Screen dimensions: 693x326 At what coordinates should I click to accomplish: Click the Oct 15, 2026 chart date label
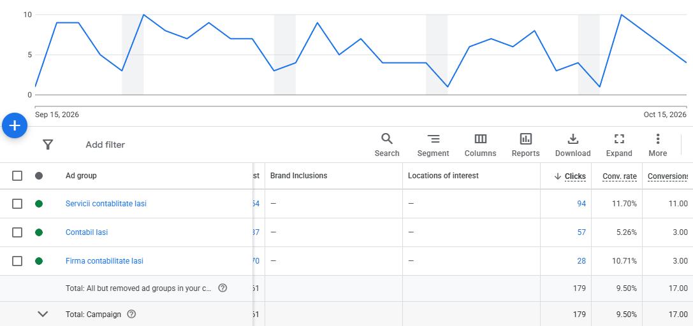(665, 115)
